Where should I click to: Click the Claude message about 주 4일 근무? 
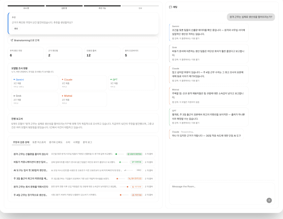(x=209, y=75)
